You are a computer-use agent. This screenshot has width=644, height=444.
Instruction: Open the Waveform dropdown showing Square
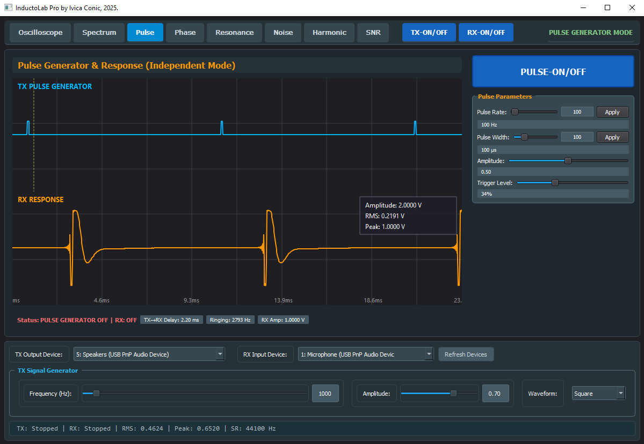click(x=598, y=394)
